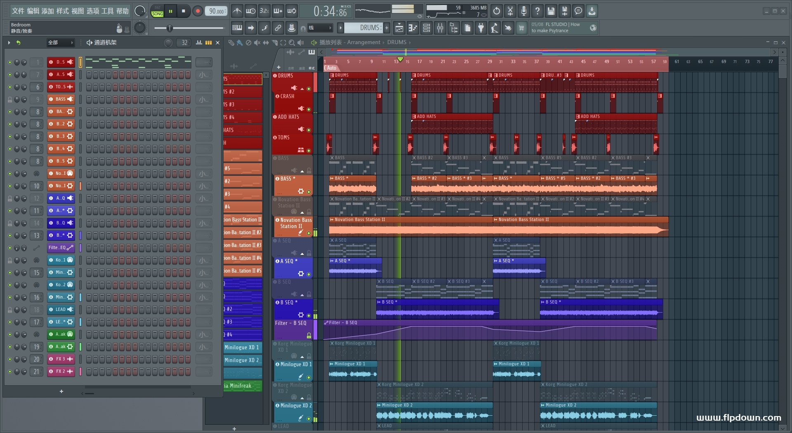The image size is (792, 433).
Task: Click the microphone one-click recording icon
Action: coord(524,11)
